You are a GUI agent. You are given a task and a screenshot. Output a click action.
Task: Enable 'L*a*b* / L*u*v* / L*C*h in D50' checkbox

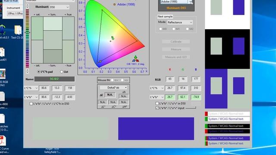point(31,104)
